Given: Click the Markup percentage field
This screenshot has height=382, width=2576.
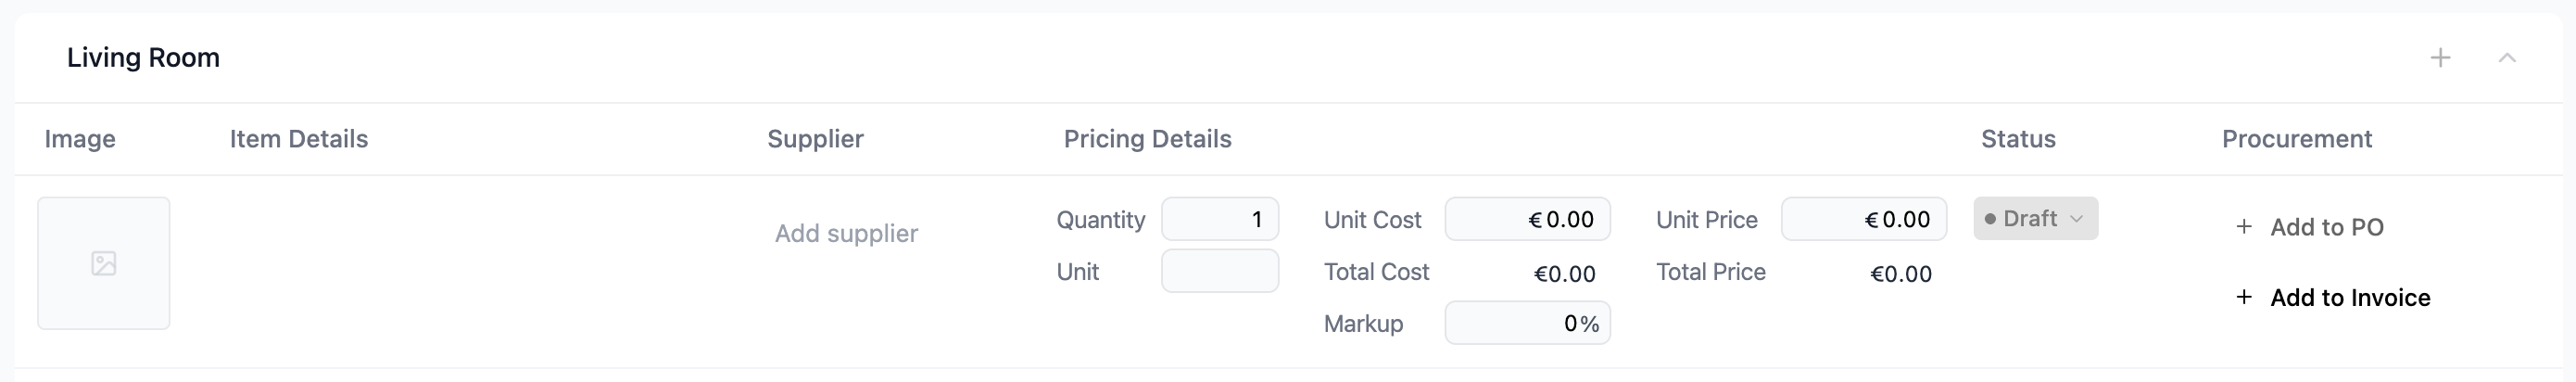Looking at the screenshot, I should click(x=1527, y=323).
